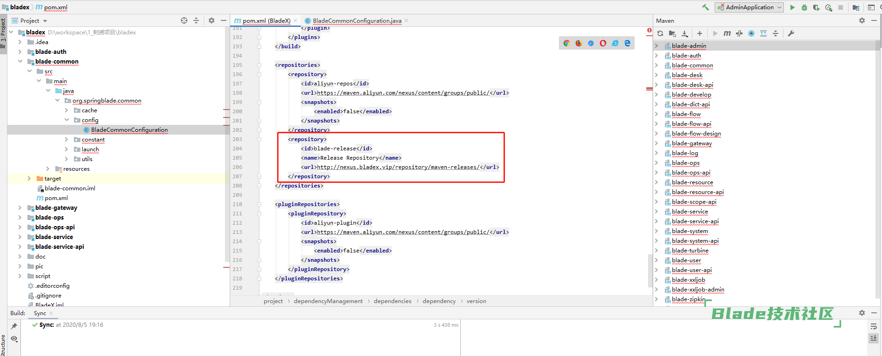The image size is (882, 356).
Task: Select pom.xml under blade-common
Action: coord(56,198)
